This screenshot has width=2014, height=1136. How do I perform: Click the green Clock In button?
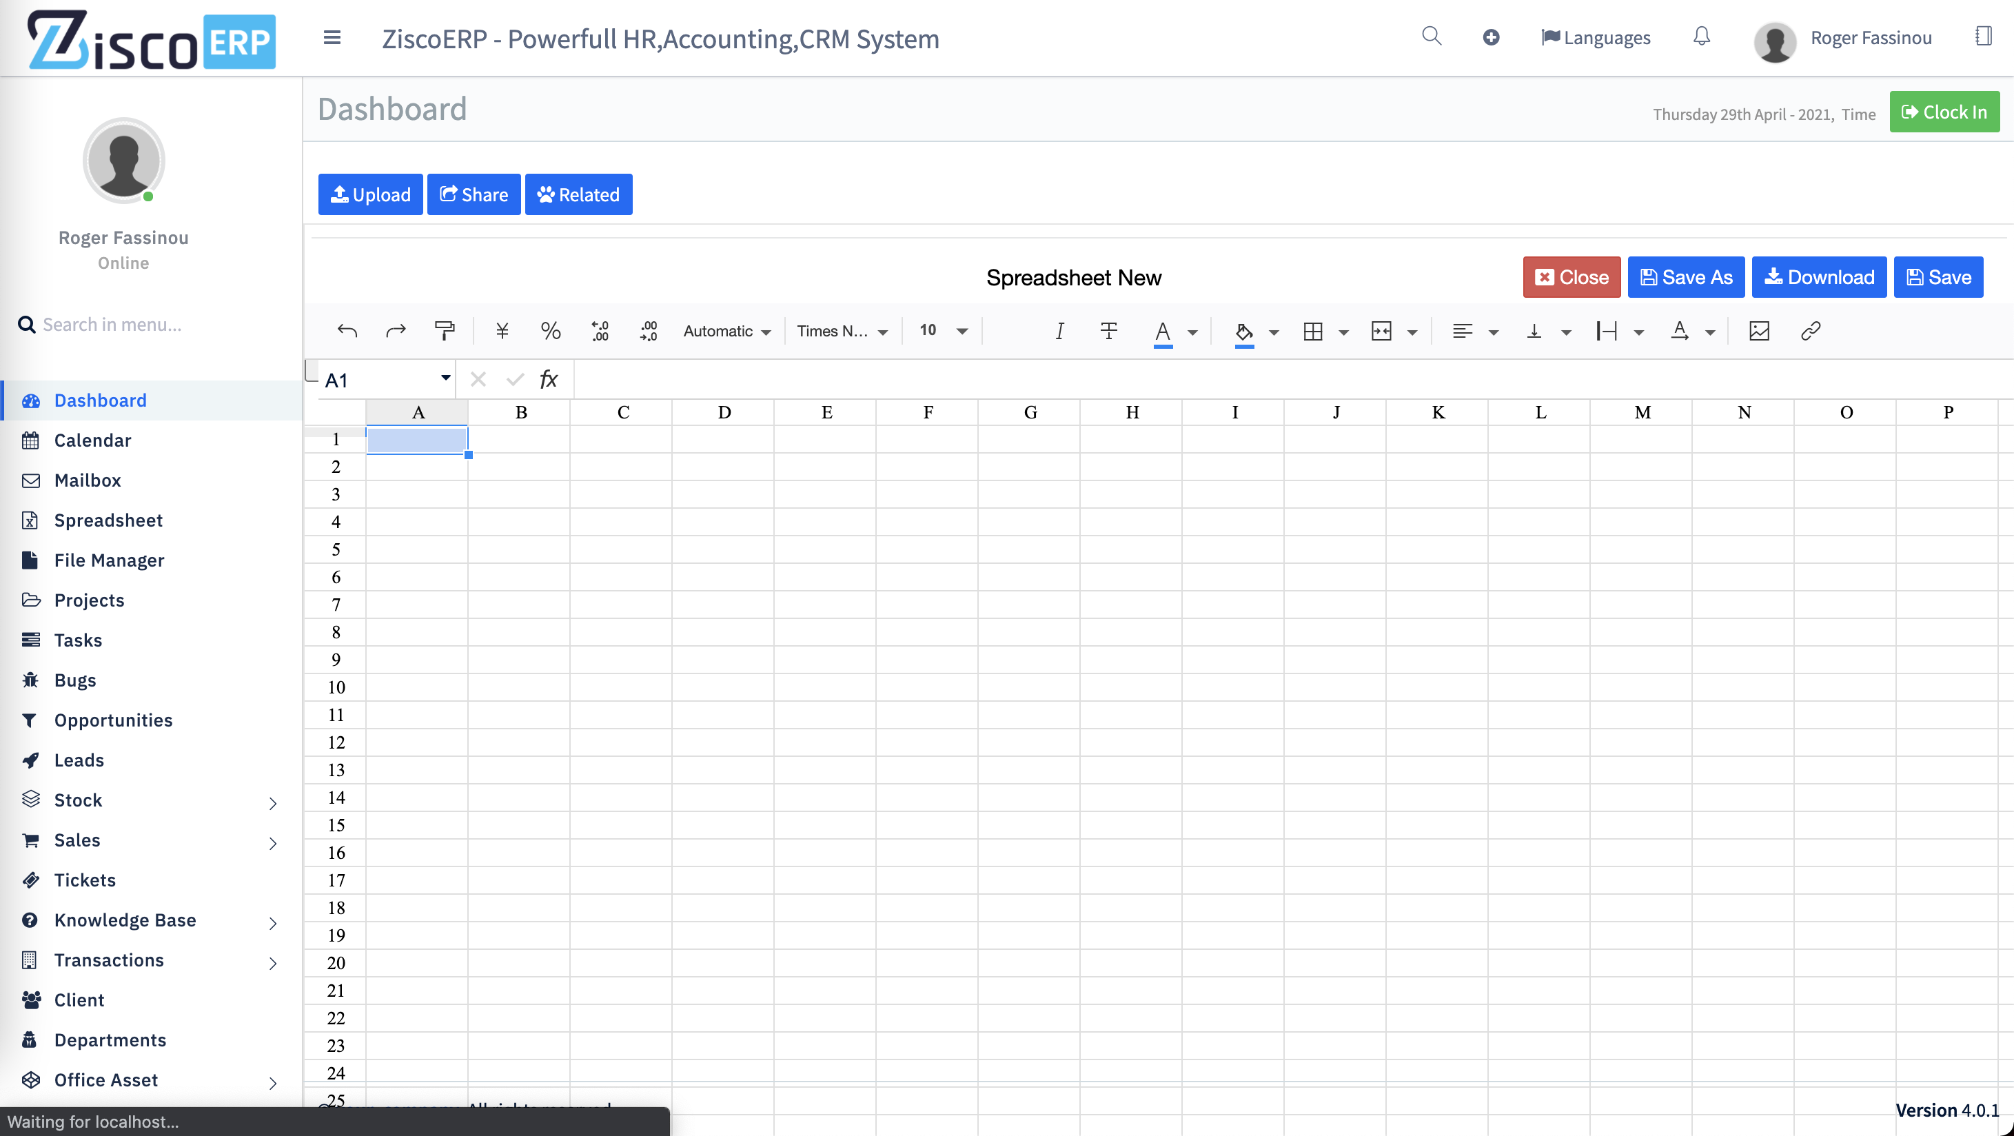click(1944, 112)
